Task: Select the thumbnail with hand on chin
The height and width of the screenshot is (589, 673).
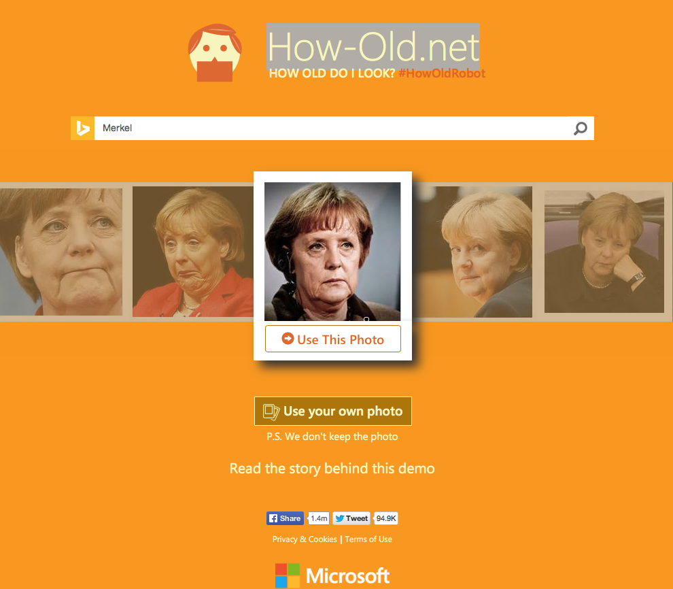Action: tap(604, 252)
